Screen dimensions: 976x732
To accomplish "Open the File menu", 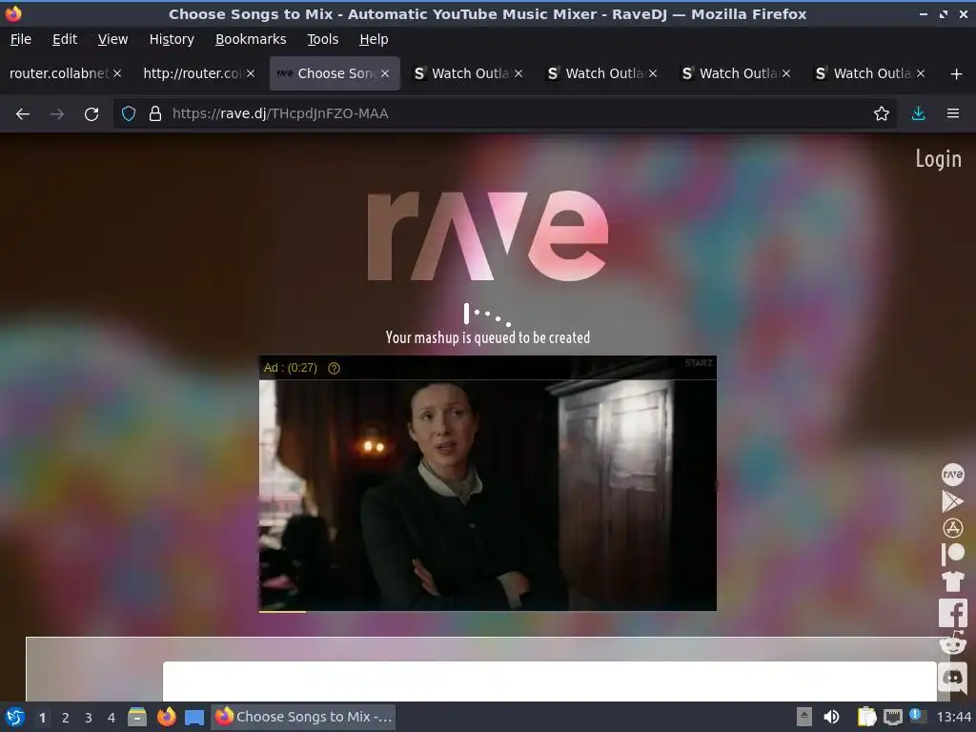I will tap(21, 39).
